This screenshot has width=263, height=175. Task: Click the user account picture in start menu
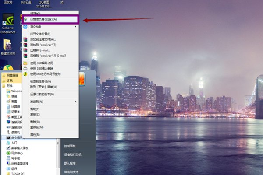82,79
